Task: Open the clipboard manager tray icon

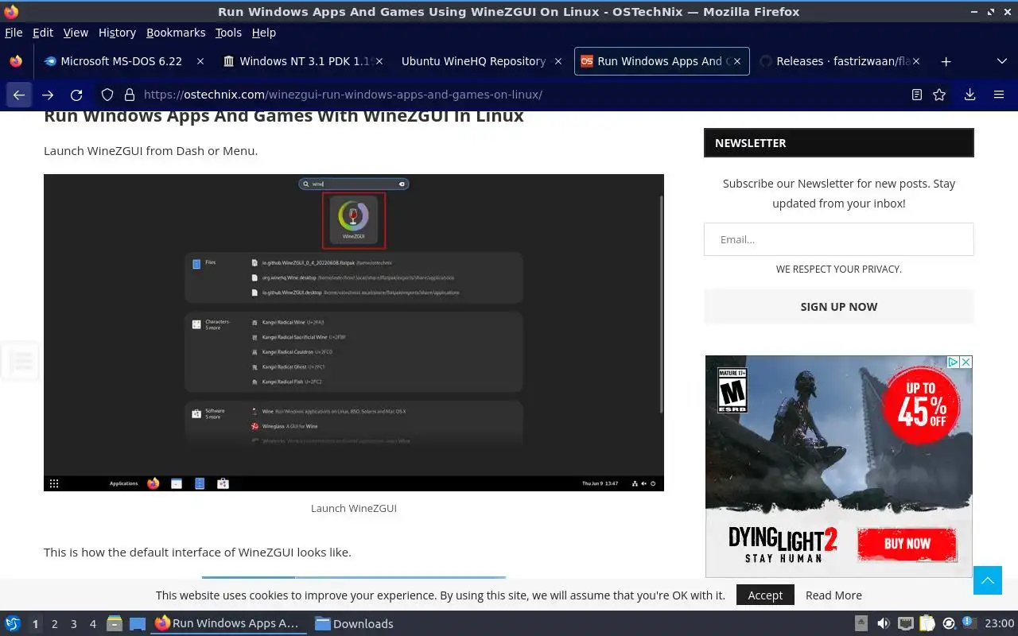Action: 927,623
